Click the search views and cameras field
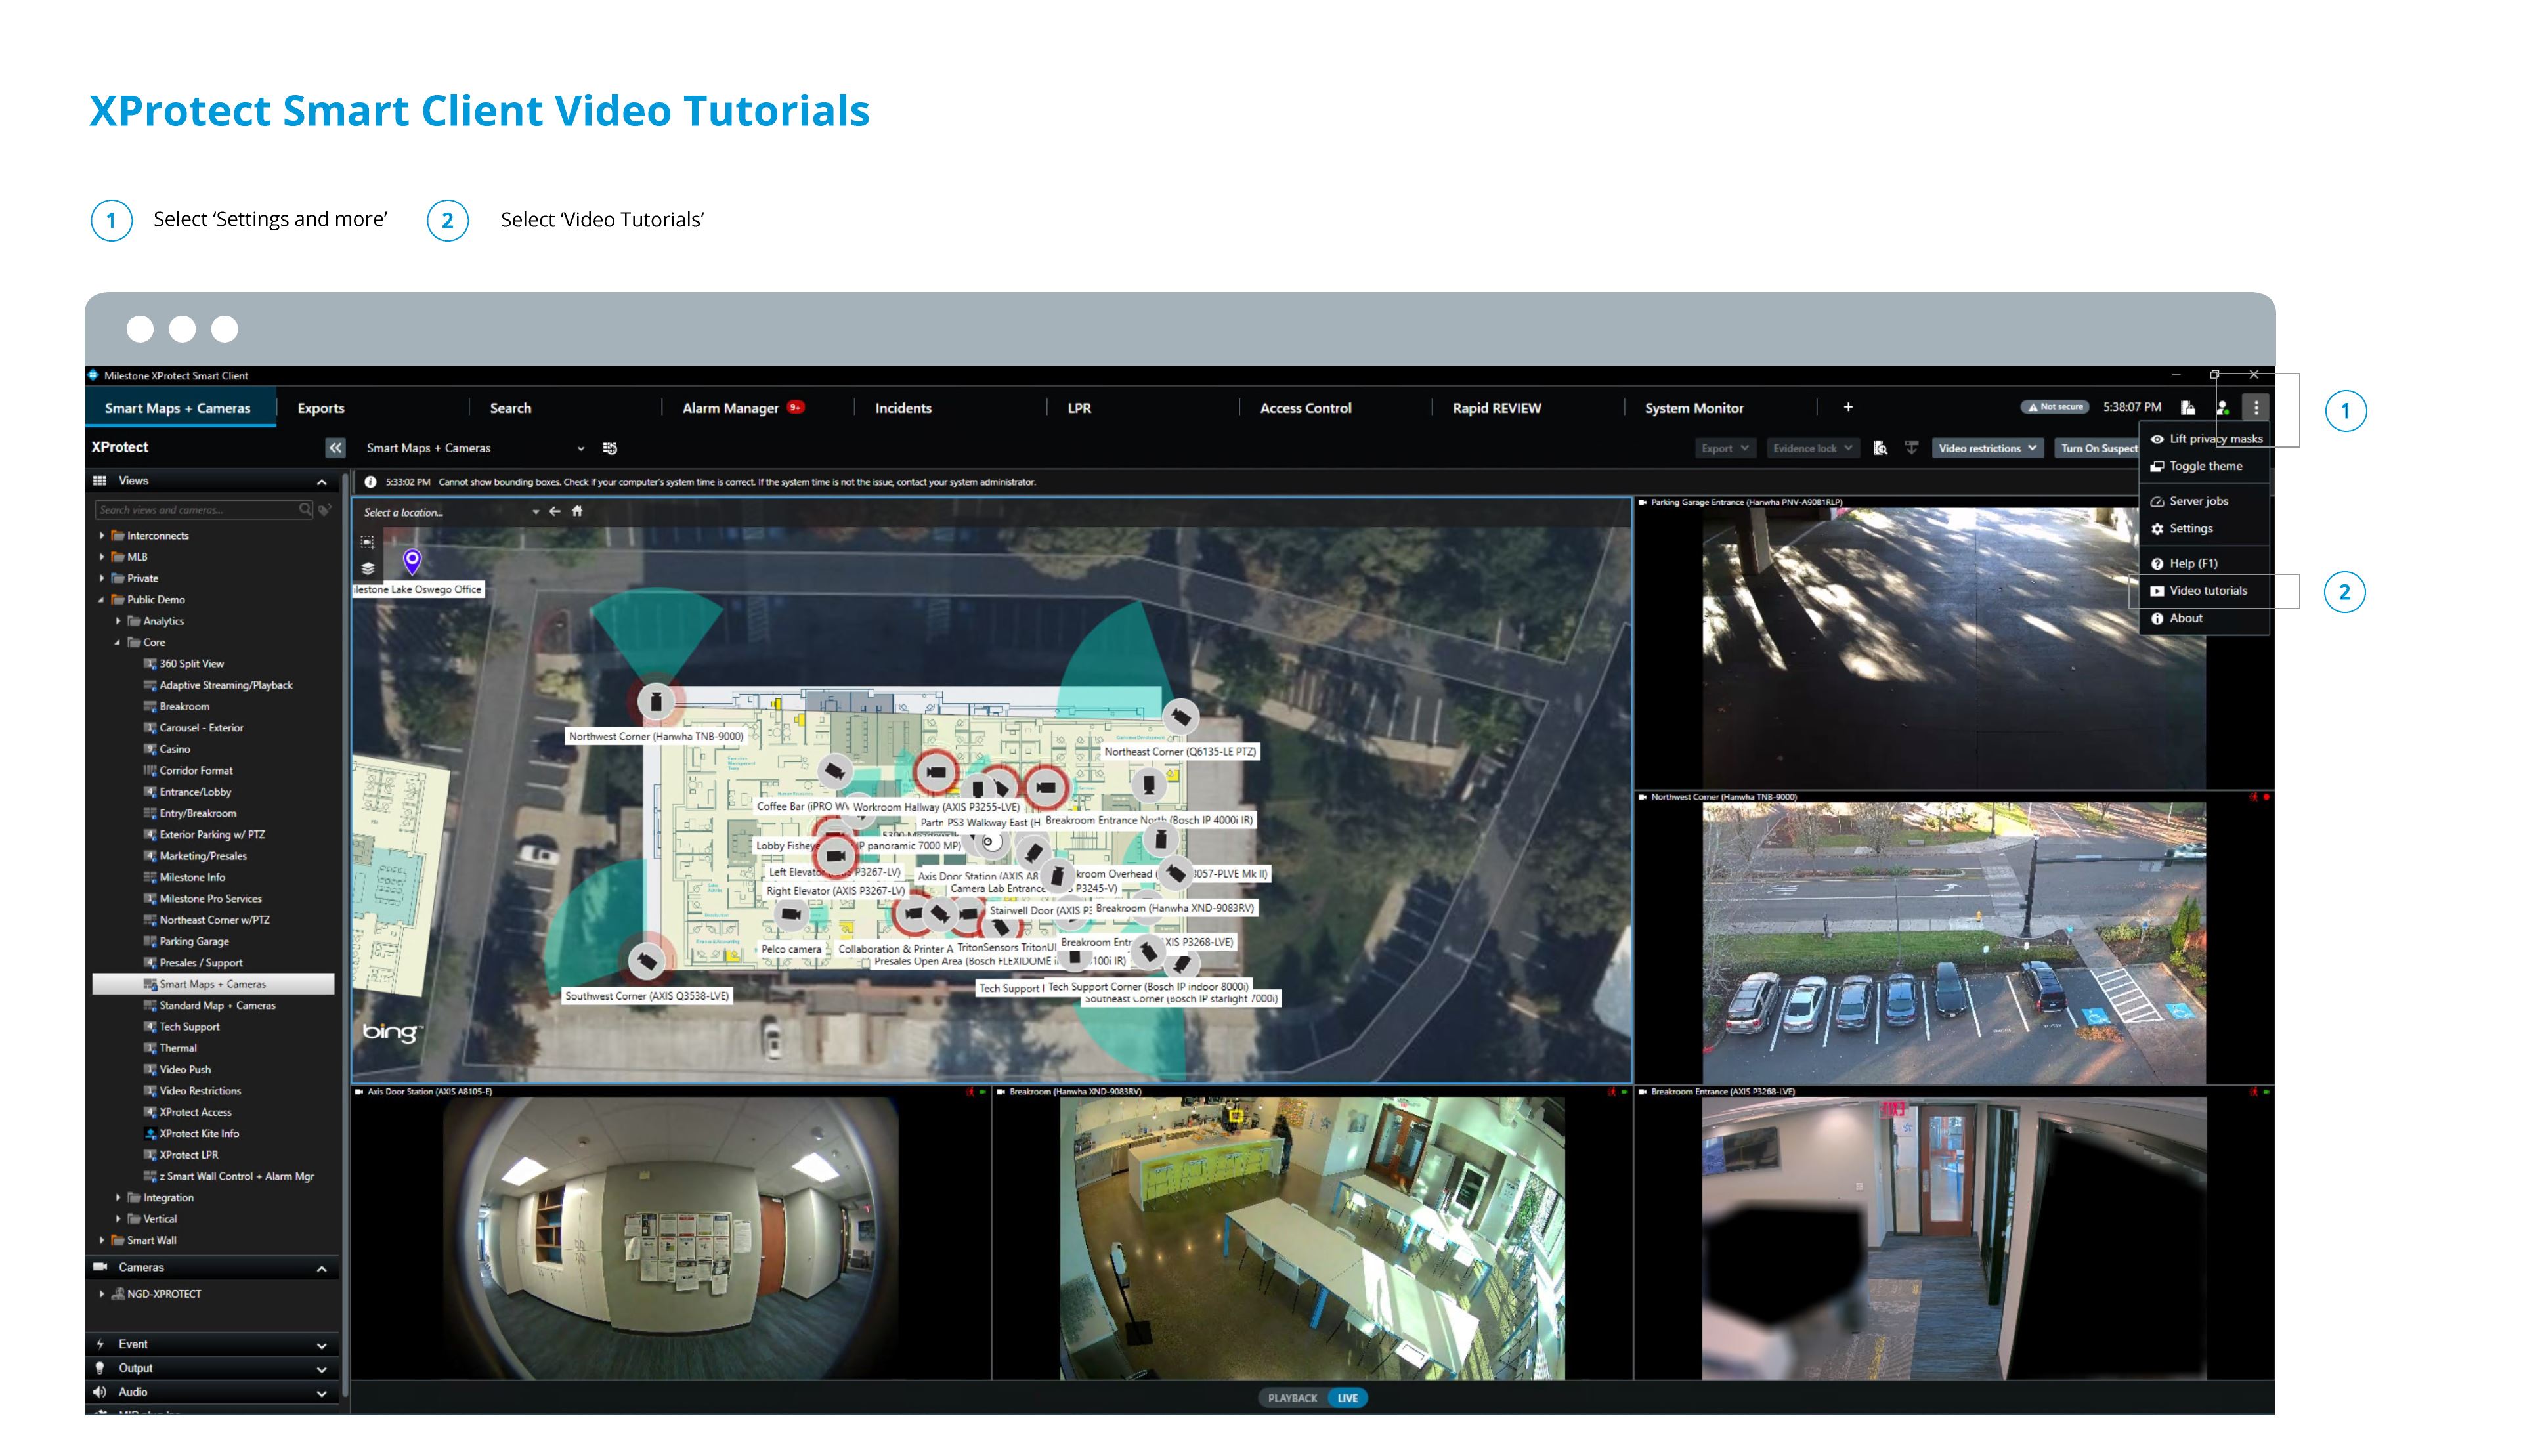The image size is (2521, 1456). pyautogui.click(x=195, y=510)
